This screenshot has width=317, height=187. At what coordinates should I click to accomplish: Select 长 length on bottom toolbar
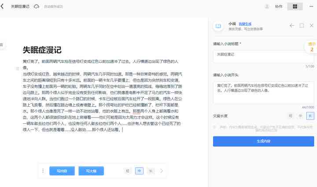coord(151,171)
